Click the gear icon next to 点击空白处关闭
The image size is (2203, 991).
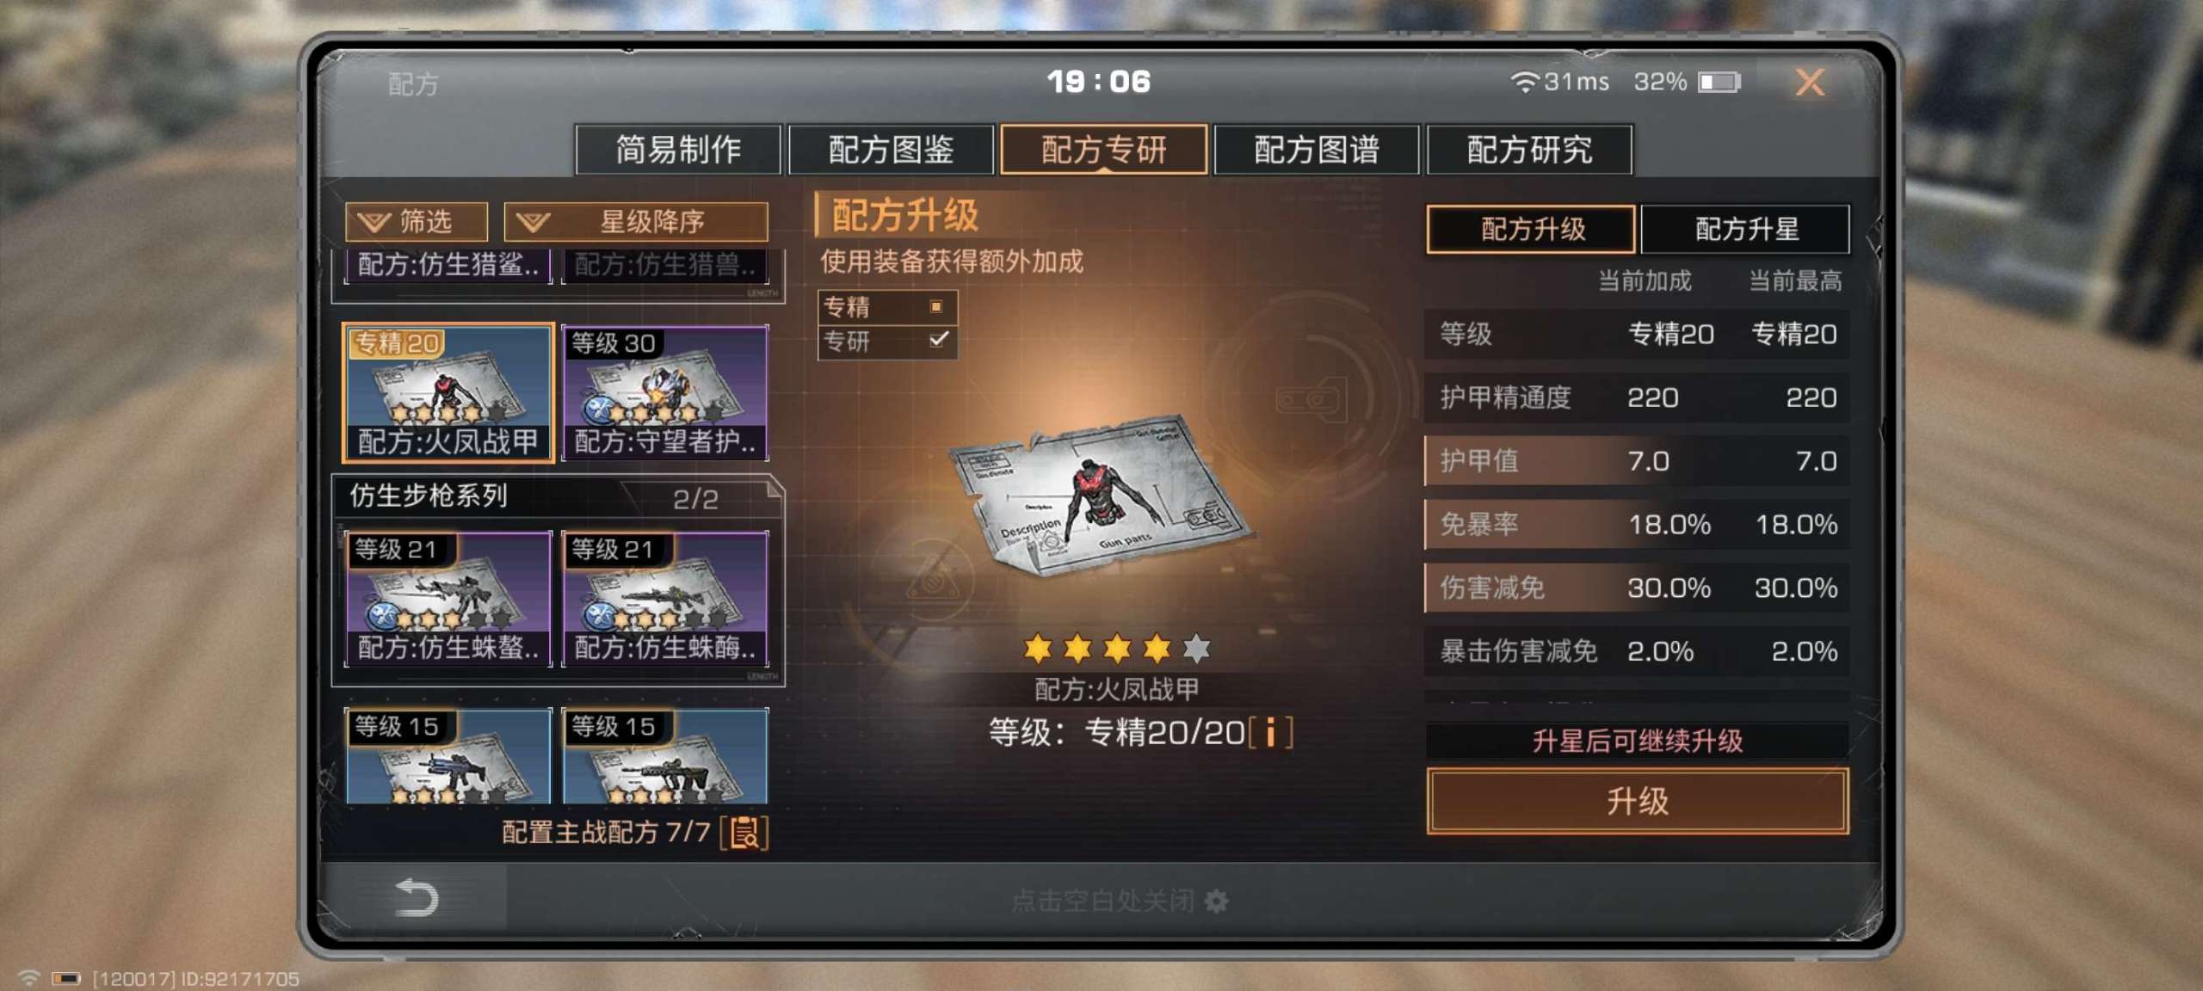tap(1216, 901)
